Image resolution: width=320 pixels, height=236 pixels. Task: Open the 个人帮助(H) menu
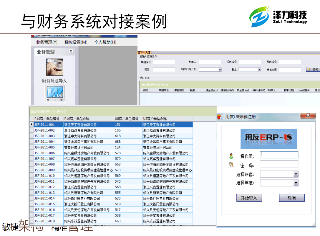tap(105, 42)
